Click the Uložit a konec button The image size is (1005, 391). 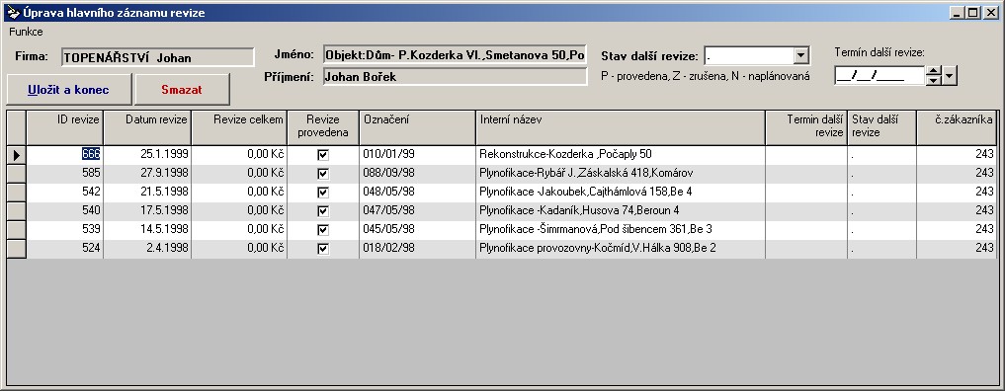68,90
